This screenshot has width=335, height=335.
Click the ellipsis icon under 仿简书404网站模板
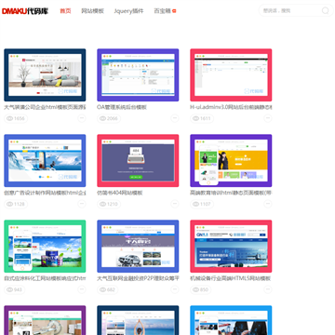point(175,204)
